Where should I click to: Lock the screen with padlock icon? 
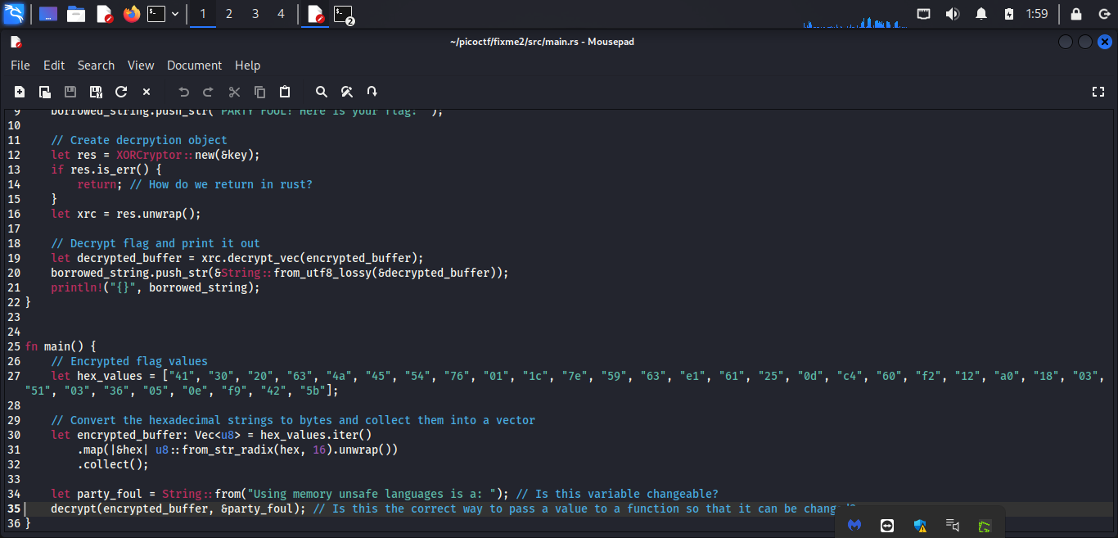pyautogui.click(x=1075, y=14)
